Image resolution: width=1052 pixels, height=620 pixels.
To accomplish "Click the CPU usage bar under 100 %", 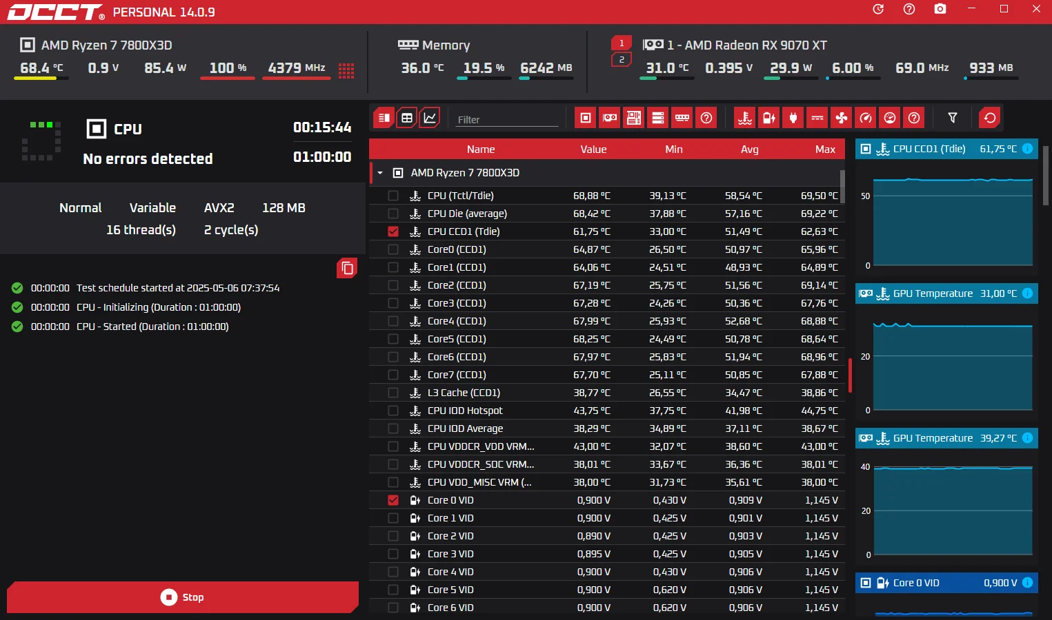I will point(228,79).
